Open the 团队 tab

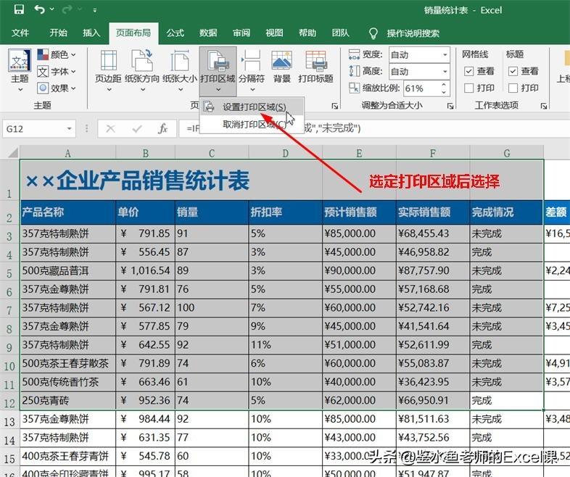341,33
